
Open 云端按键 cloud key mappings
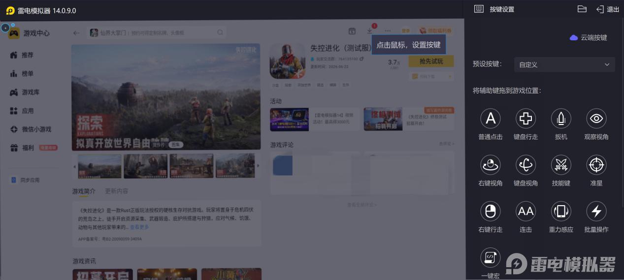[x=589, y=37]
